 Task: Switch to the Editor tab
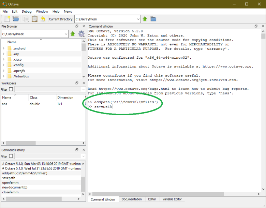152,199
